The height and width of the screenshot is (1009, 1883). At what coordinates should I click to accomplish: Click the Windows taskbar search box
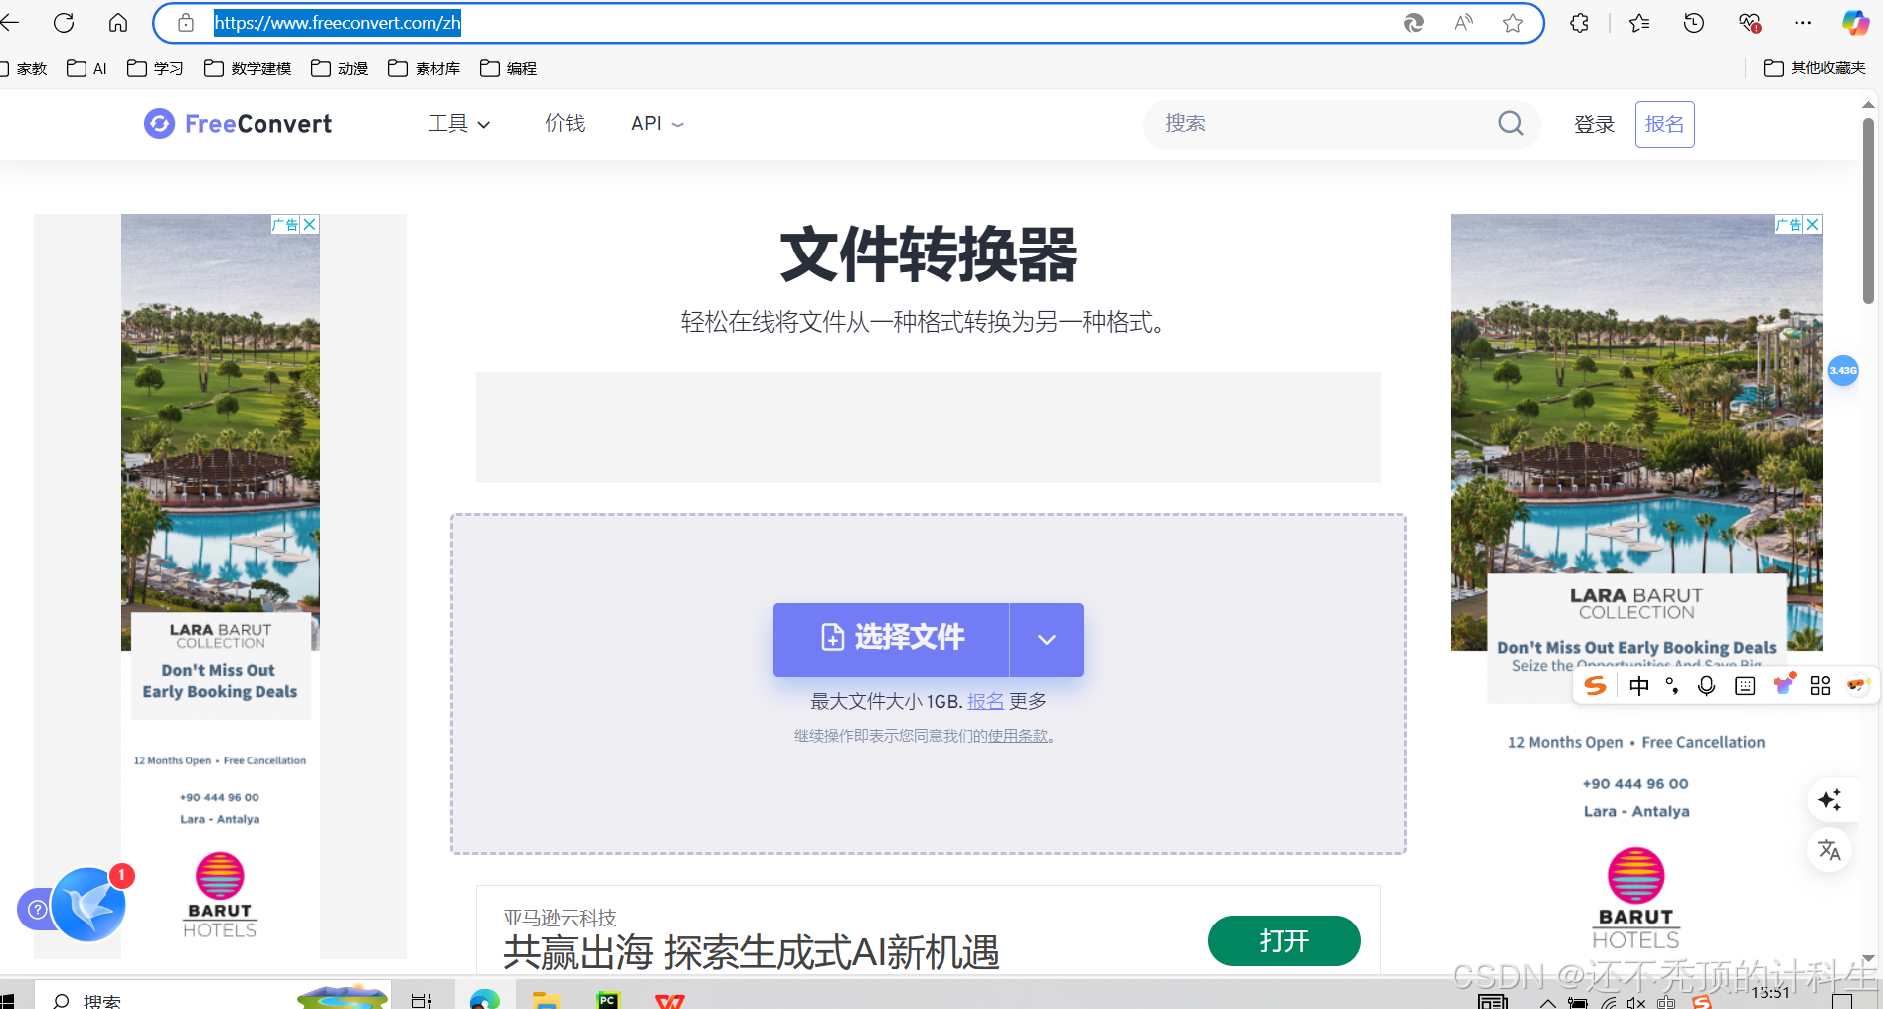pyautogui.click(x=214, y=996)
